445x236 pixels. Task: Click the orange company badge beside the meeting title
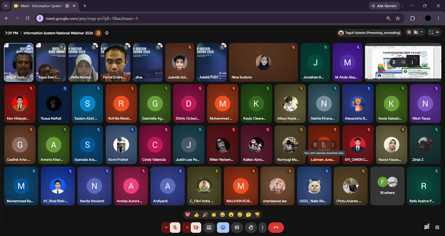point(98,33)
